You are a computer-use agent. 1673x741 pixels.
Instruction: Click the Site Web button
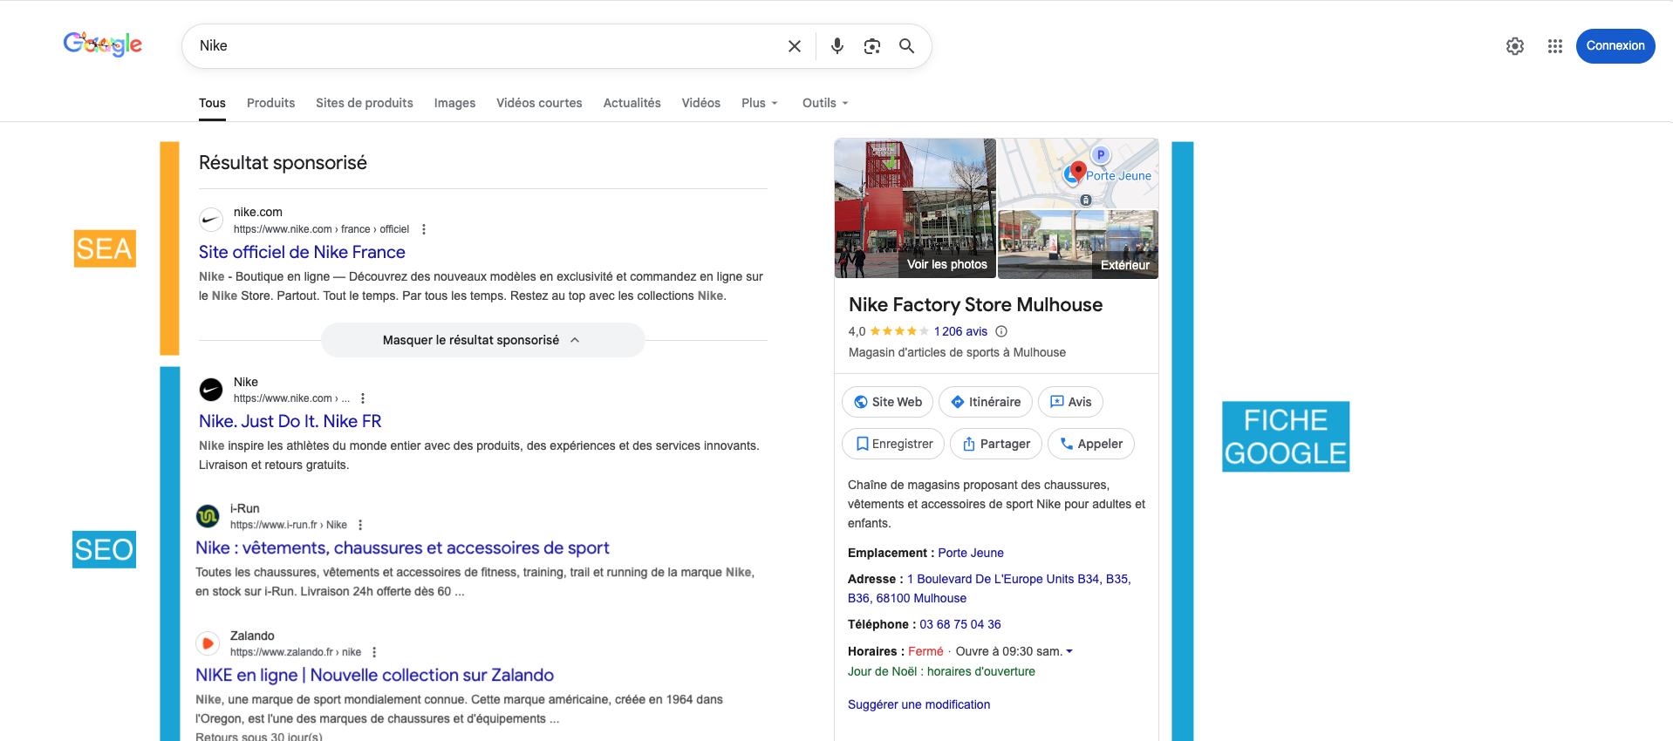tap(888, 402)
